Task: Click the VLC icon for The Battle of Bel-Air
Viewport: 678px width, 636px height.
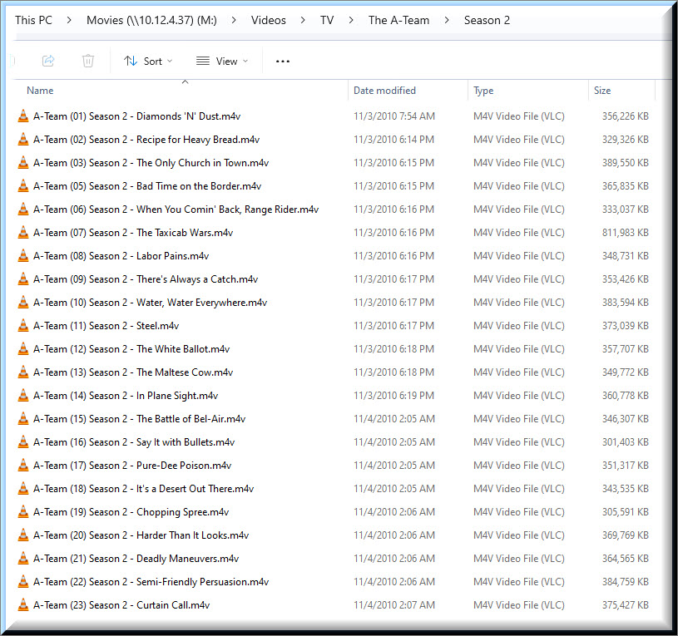Action: tap(23, 419)
